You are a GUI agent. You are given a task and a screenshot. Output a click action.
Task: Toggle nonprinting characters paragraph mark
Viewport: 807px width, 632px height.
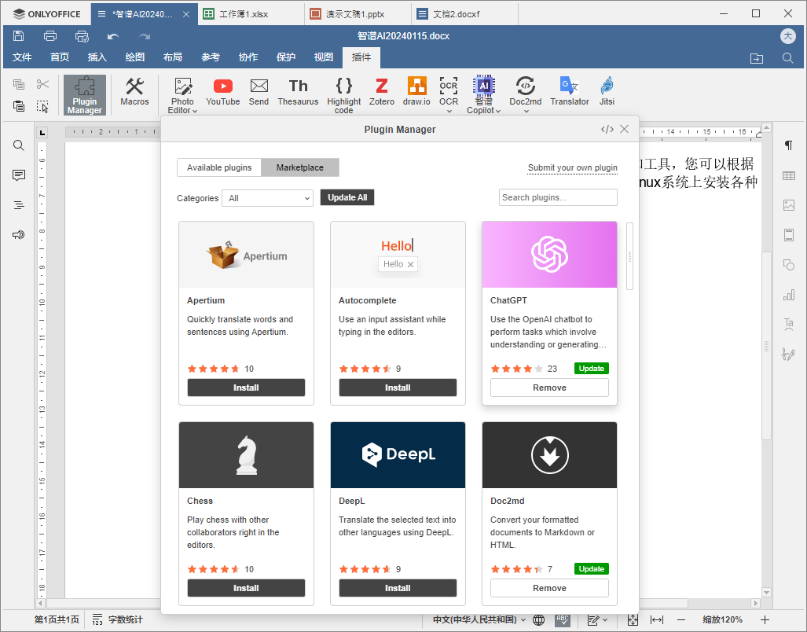[x=788, y=145]
